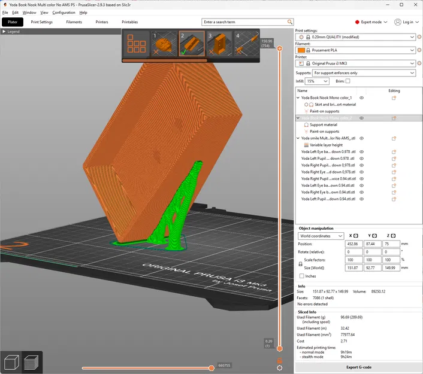
Task: Select bed 4 thumbnail in bed selector
Action: click(x=246, y=44)
